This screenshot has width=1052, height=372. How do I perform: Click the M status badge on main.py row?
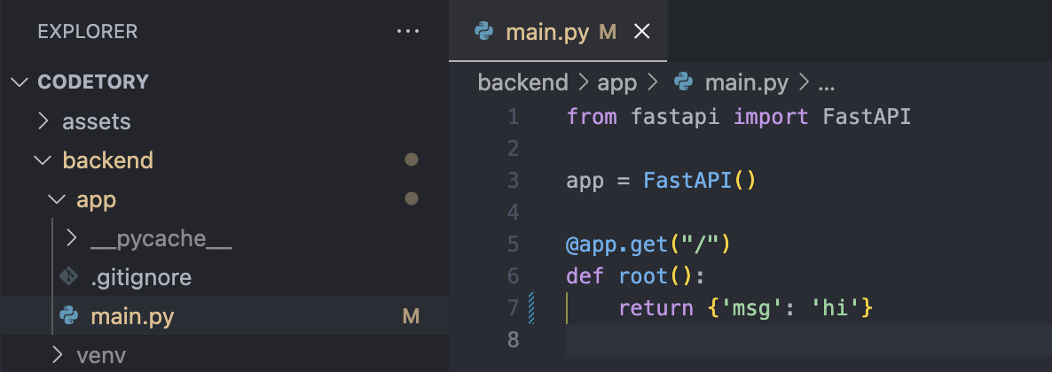coord(411,316)
